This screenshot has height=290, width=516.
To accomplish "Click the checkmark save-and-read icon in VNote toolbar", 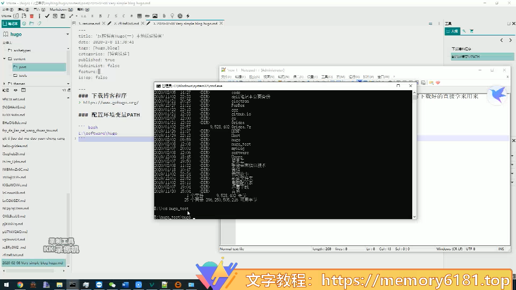I will point(47,16).
